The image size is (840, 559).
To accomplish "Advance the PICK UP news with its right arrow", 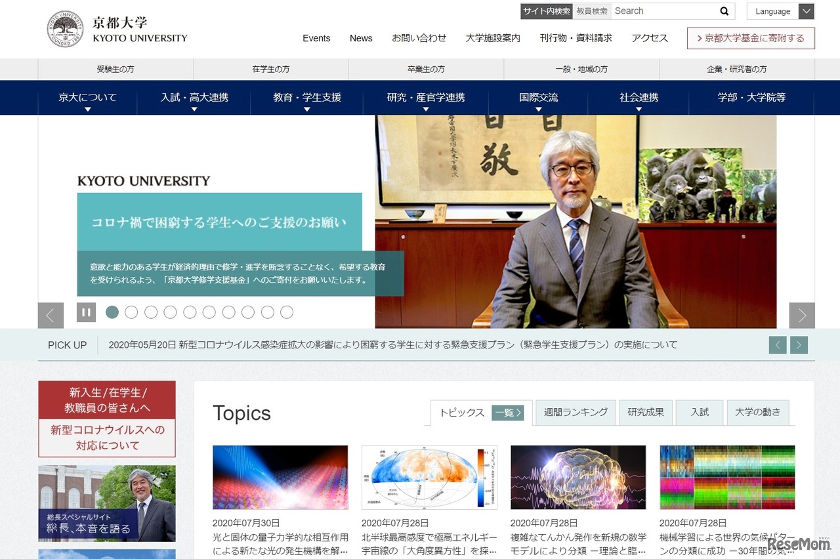I will [799, 344].
